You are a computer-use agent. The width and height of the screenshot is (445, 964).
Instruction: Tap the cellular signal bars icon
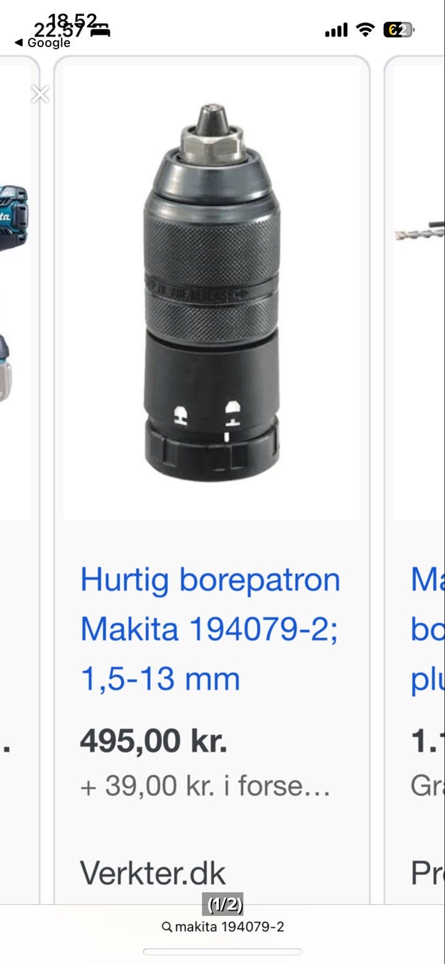(336, 30)
